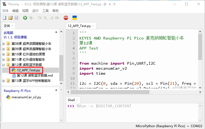
Task: Click the Raspberry Pi Pico header link
Action: 17,91
